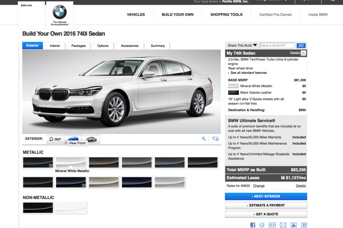
Task: Pick the light silver metallic swatch
Action: coord(170,182)
